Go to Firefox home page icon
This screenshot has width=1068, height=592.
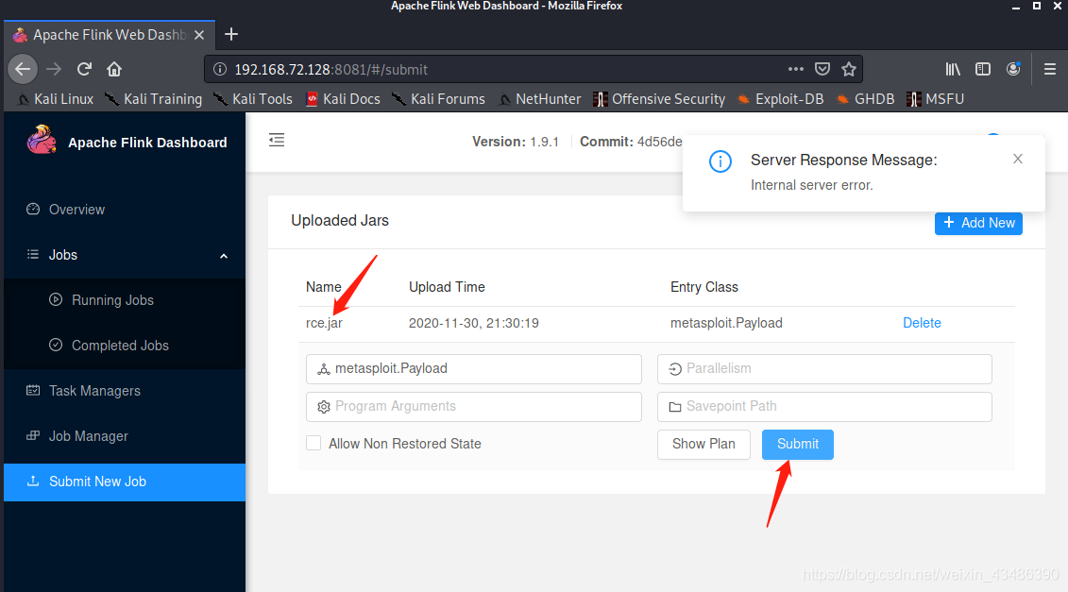[113, 69]
